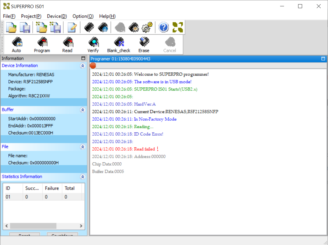Image resolution: width=328 pixels, height=245 pixels.
Task: Click the 'Buffer Data:0005' log line
Action: pyautogui.click(x=108, y=172)
